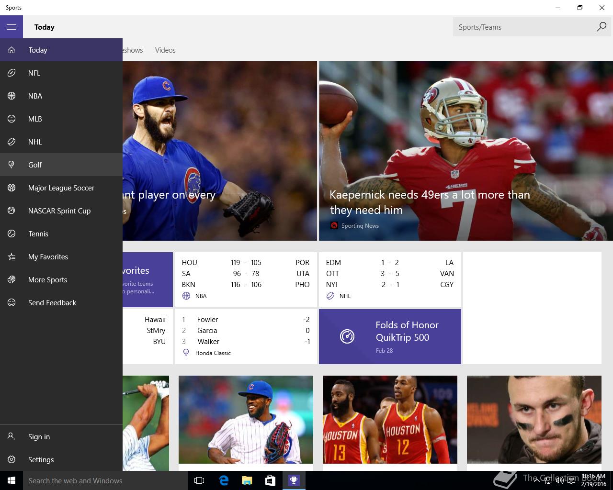This screenshot has height=490, width=613.
Task: Launch Microsoft Edge from taskbar
Action: [223, 480]
